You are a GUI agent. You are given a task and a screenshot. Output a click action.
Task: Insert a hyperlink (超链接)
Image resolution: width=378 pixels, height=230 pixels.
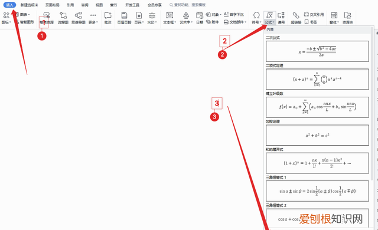pyautogui.click(x=296, y=18)
